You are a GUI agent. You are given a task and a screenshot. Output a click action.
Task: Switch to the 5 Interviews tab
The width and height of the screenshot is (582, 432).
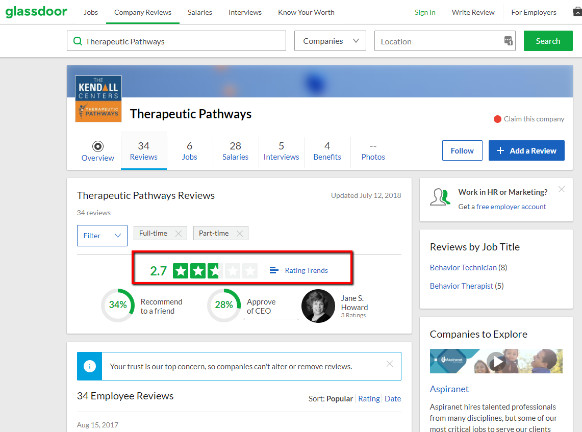click(282, 150)
